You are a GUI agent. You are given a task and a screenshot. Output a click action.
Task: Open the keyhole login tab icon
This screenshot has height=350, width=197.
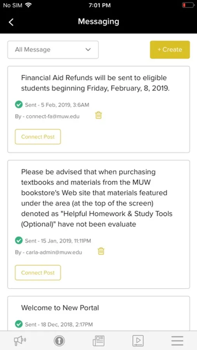pos(59,341)
